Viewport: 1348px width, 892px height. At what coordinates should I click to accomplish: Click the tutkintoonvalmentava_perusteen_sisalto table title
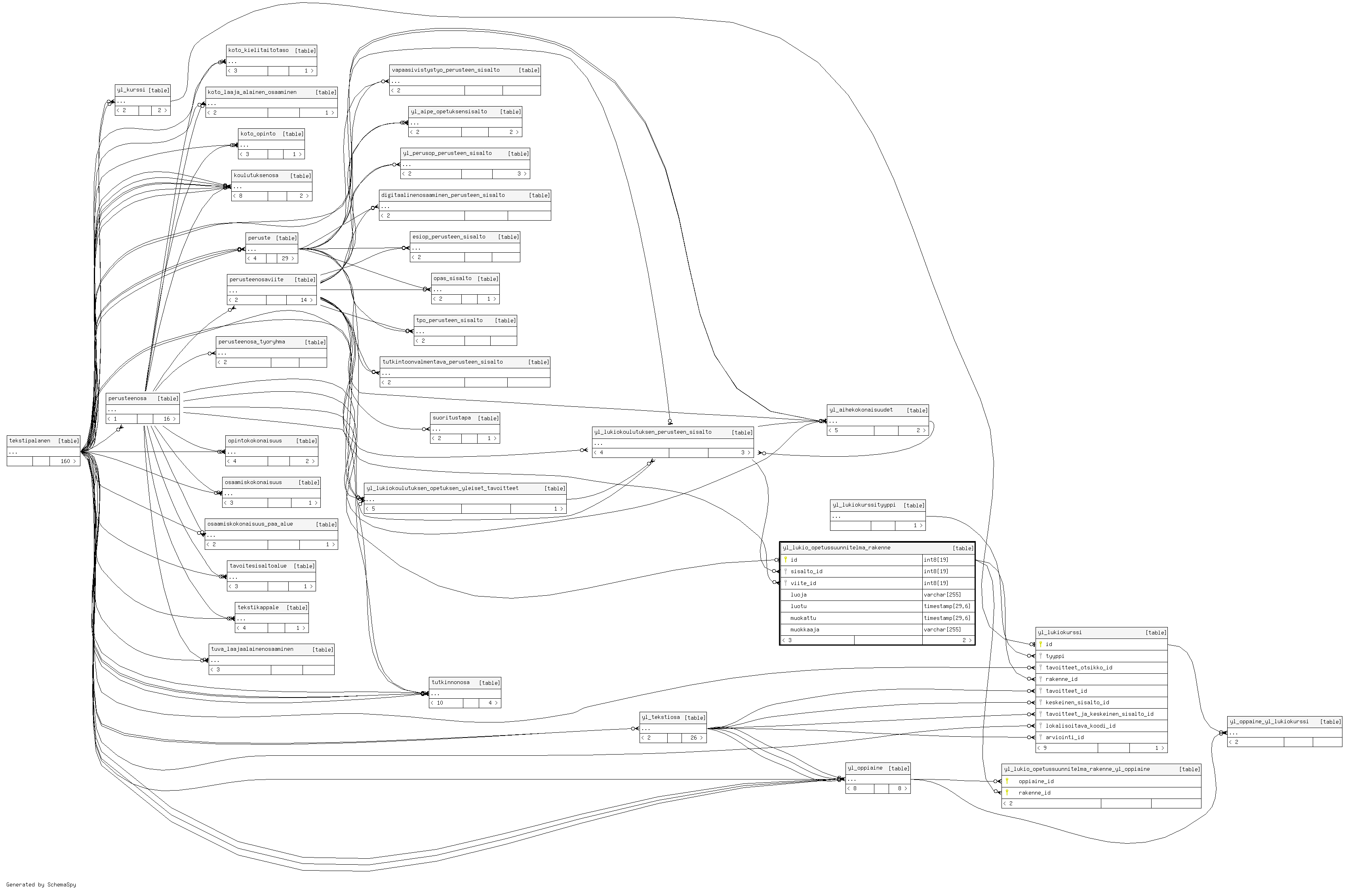coord(442,362)
